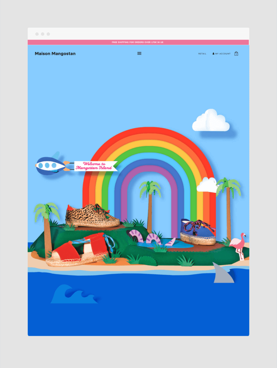Click the blue wave in the sea
277x368 pixels.
pos(74,294)
